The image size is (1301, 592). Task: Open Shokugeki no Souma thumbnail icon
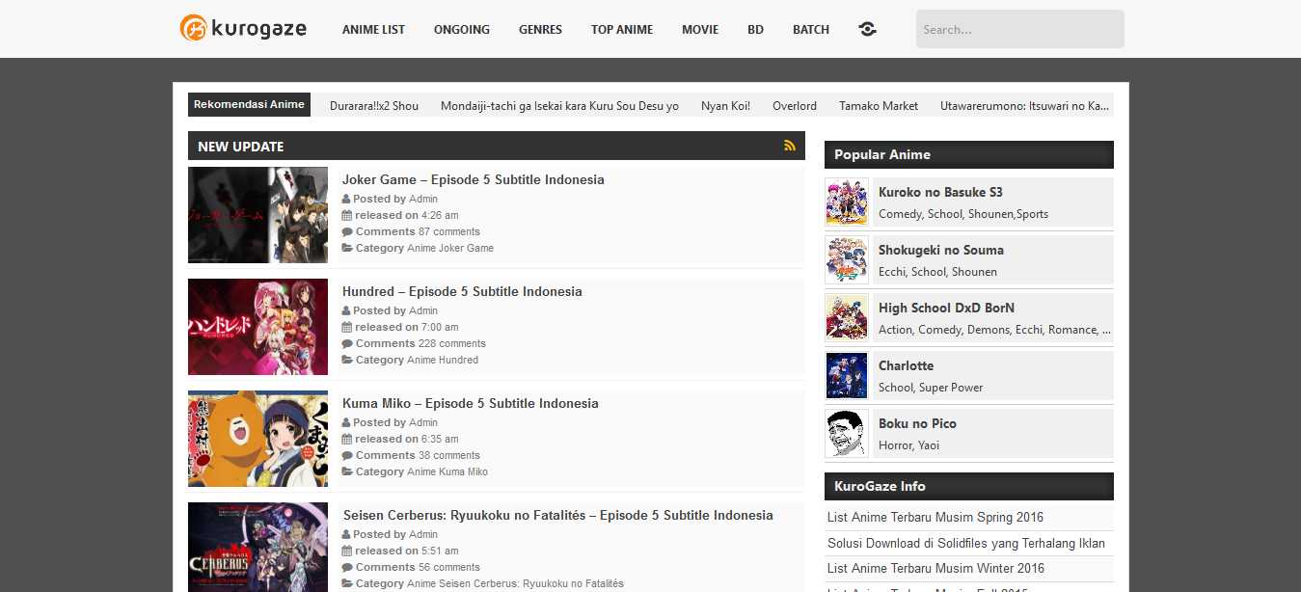coord(847,260)
